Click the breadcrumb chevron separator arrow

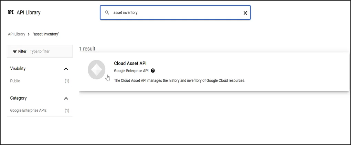tap(29, 34)
